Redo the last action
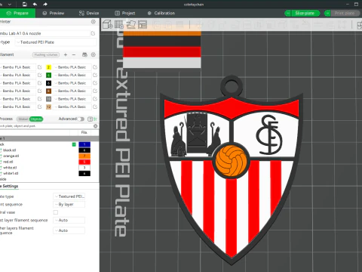This screenshot has width=362, height=272. pos(45,5)
